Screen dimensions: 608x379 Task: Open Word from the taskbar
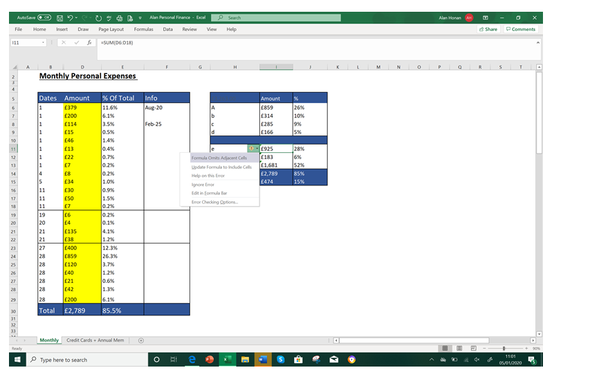click(x=263, y=360)
